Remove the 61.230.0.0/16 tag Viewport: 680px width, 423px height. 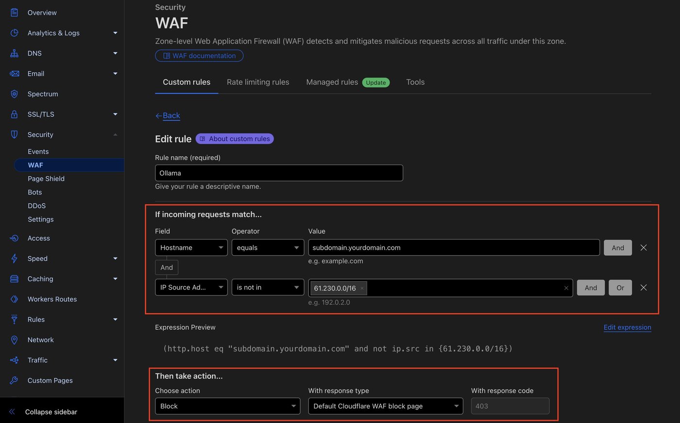pyautogui.click(x=362, y=288)
